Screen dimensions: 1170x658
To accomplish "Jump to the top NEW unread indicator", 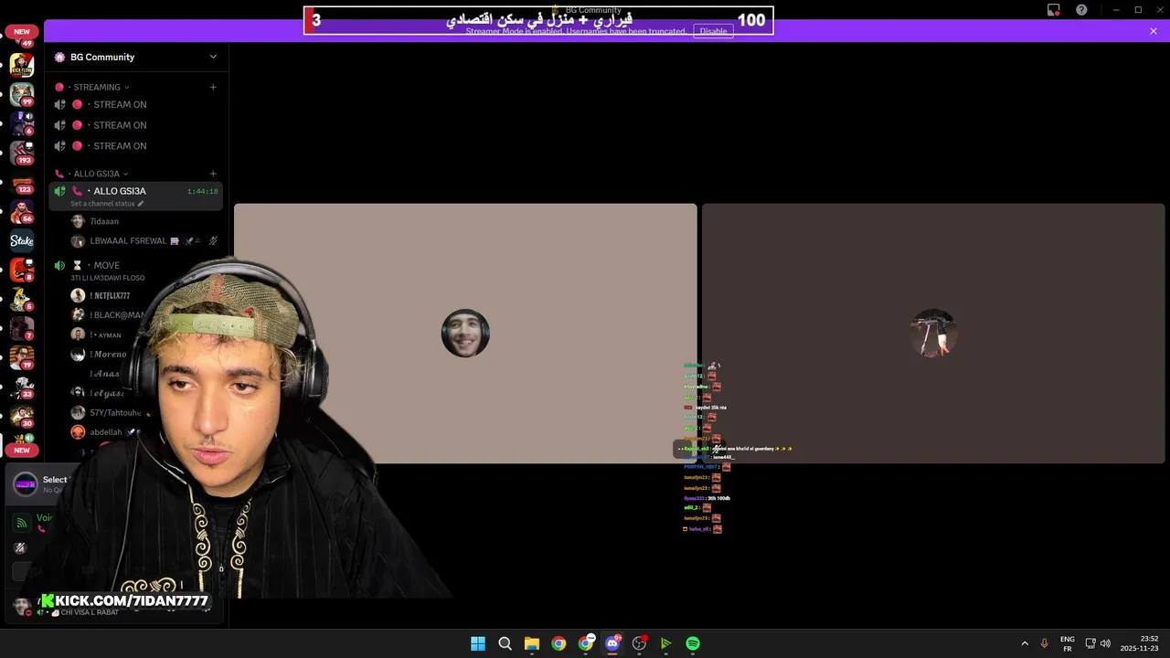I will (22, 31).
